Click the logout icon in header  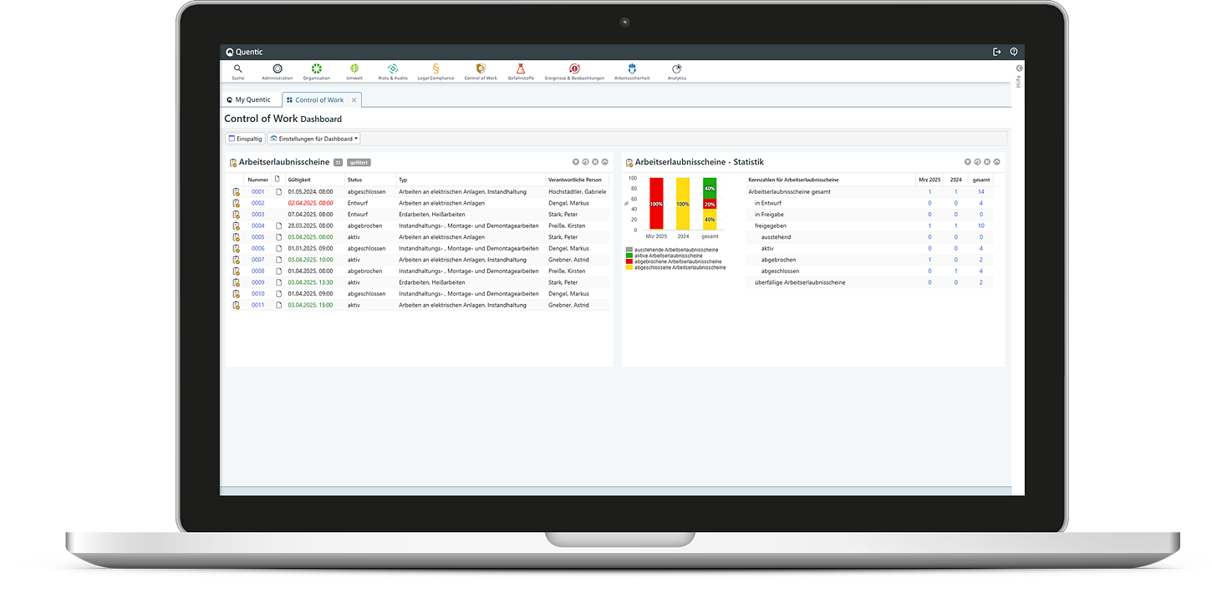pos(996,52)
